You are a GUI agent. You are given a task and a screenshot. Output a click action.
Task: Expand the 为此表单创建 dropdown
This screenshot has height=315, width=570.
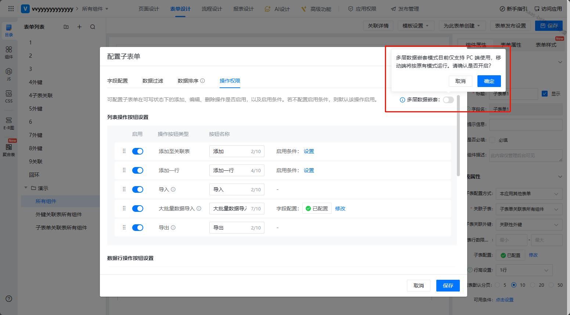pos(462,26)
